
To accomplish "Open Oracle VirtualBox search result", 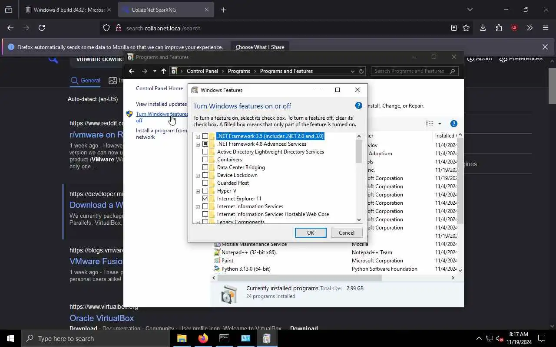I will pos(102,318).
